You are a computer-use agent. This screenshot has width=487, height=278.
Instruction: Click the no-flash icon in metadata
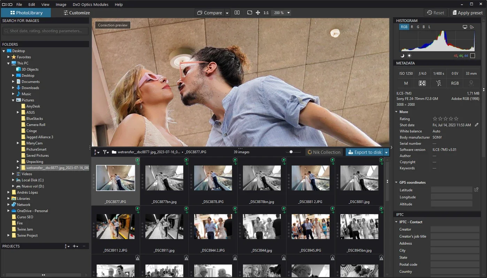pyautogui.click(x=439, y=83)
